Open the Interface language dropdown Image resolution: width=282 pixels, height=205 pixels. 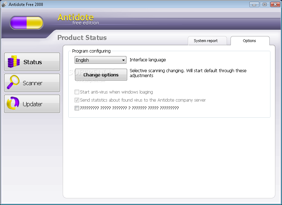pos(100,60)
